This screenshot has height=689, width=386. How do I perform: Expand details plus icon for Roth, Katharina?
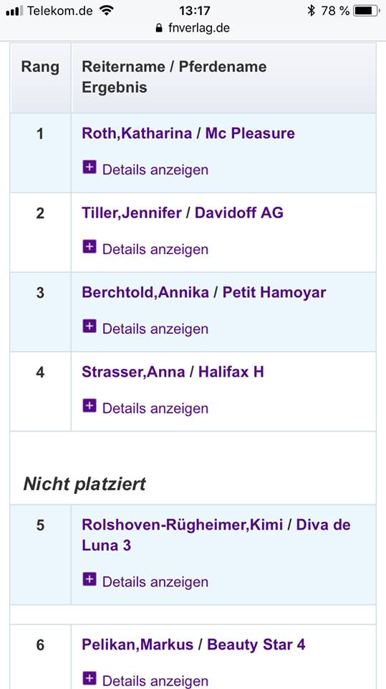click(x=89, y=167)
